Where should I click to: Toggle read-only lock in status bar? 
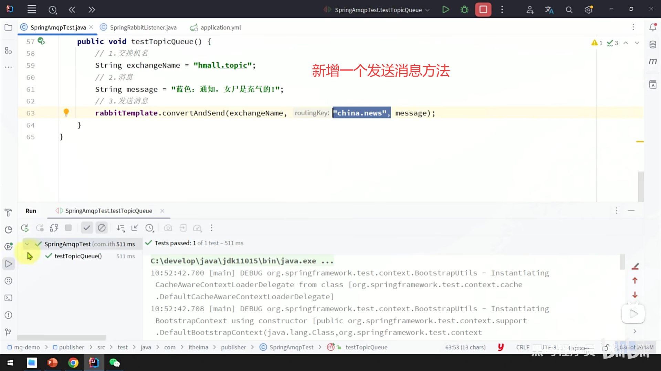[x=606, y=347]
